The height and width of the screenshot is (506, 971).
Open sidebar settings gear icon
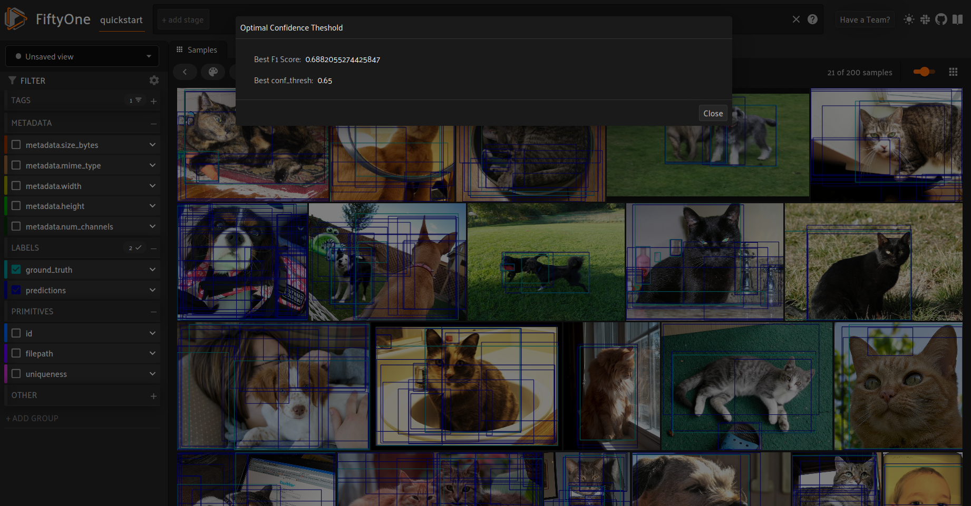[x=154, y=80]
